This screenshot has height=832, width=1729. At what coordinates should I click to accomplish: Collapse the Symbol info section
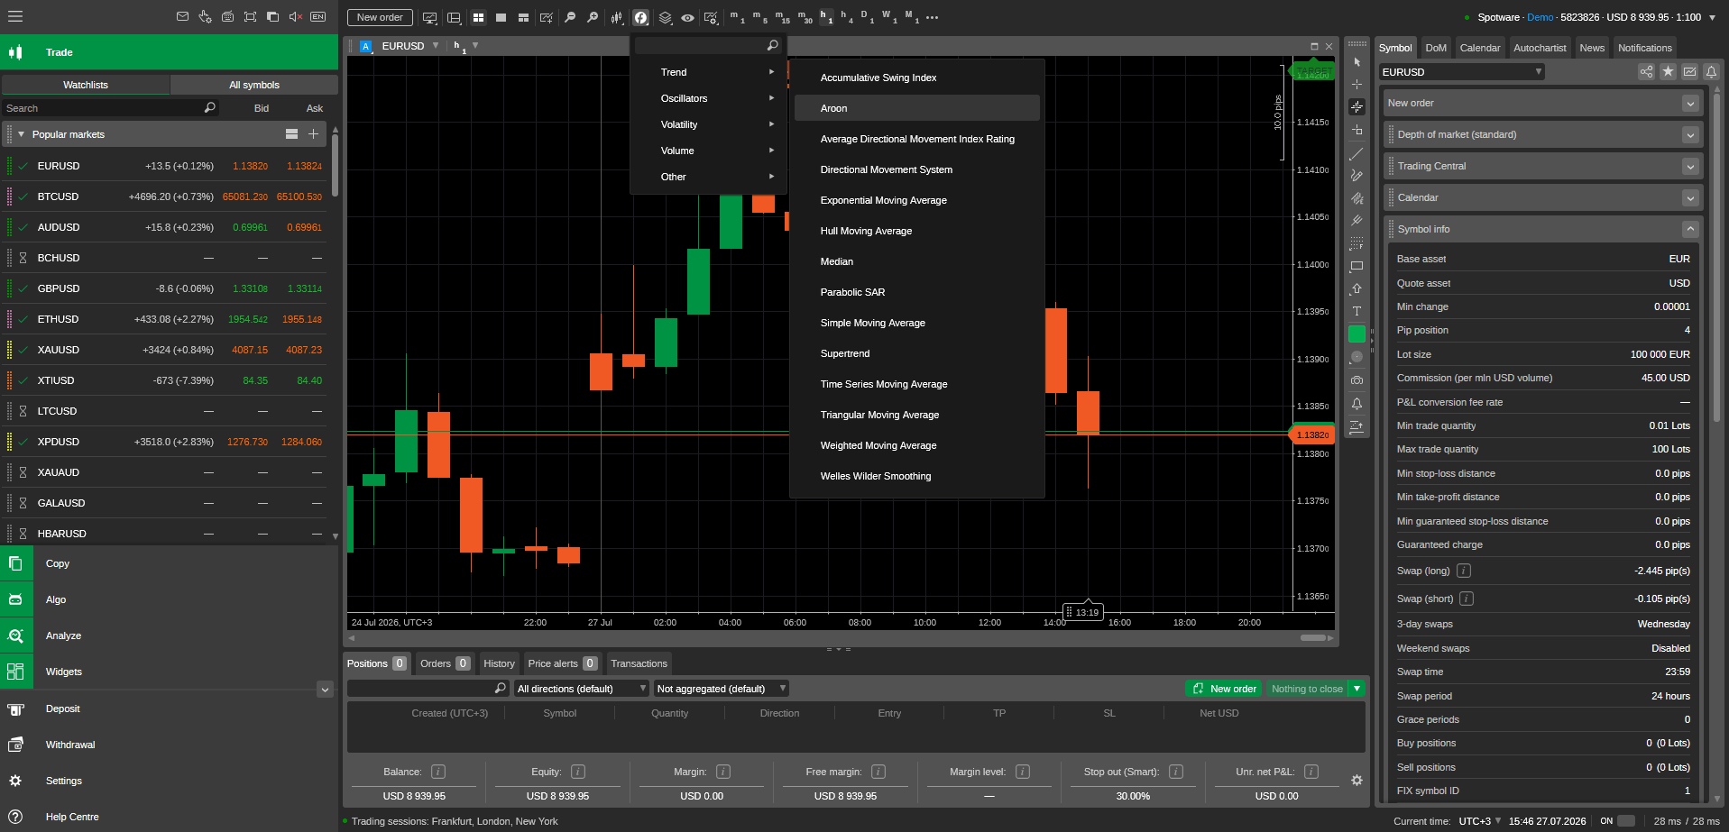pos(1690,229)
